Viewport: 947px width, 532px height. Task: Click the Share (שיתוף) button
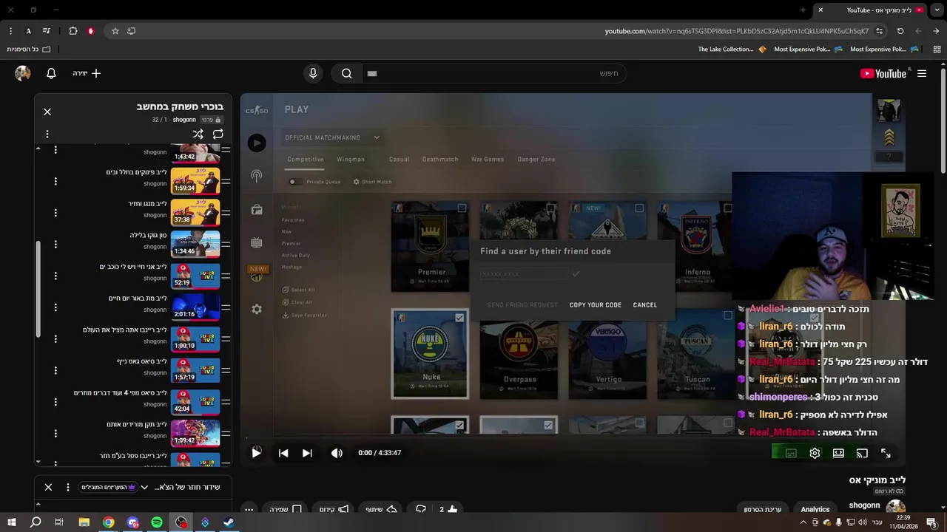click(x=381, y=509)
